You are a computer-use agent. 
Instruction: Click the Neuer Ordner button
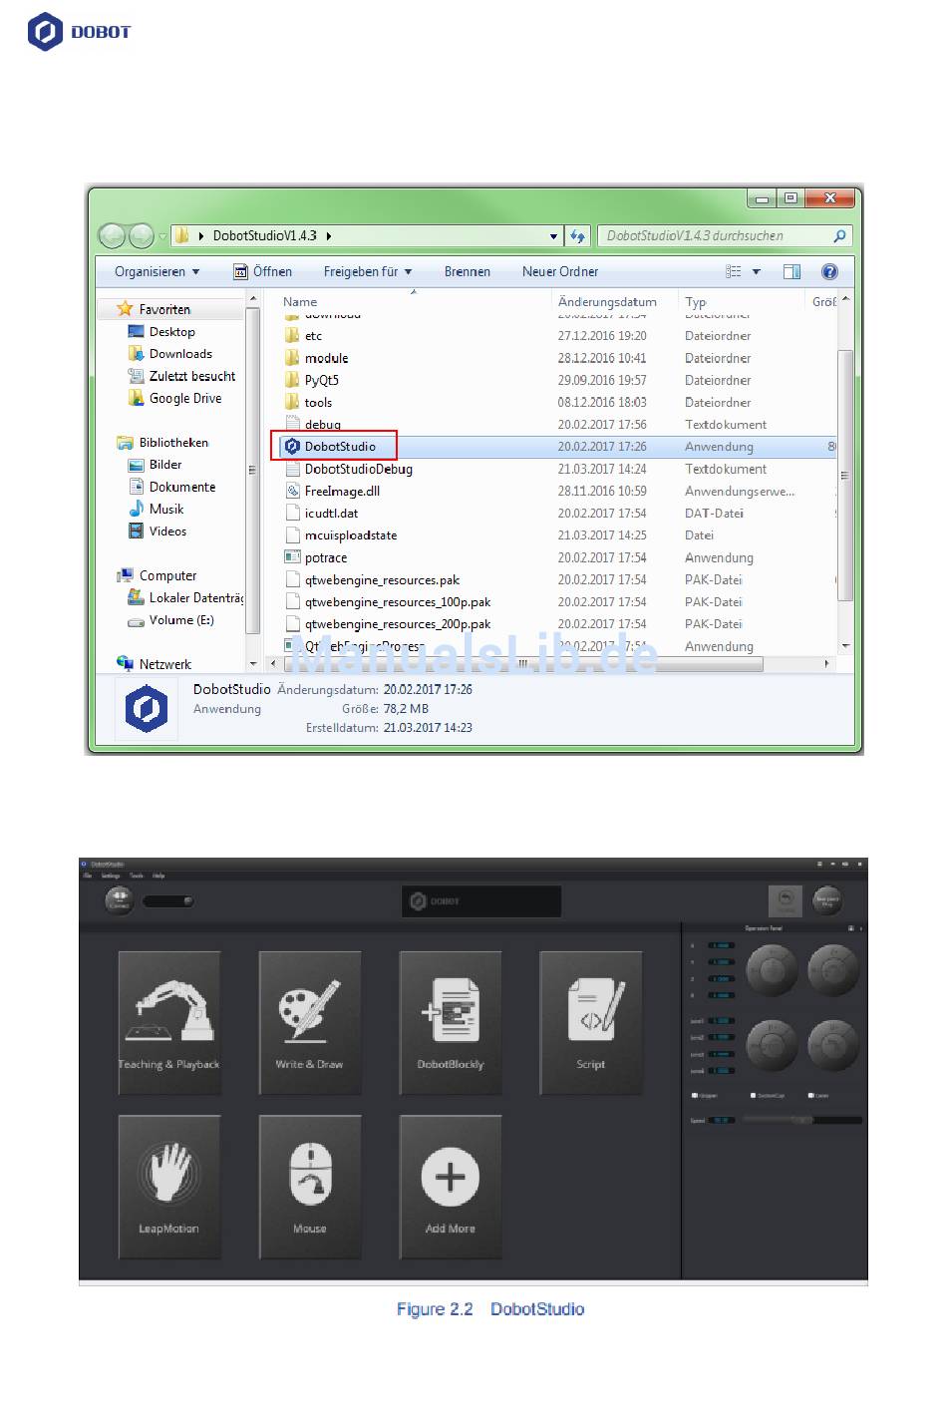point(560,271)
